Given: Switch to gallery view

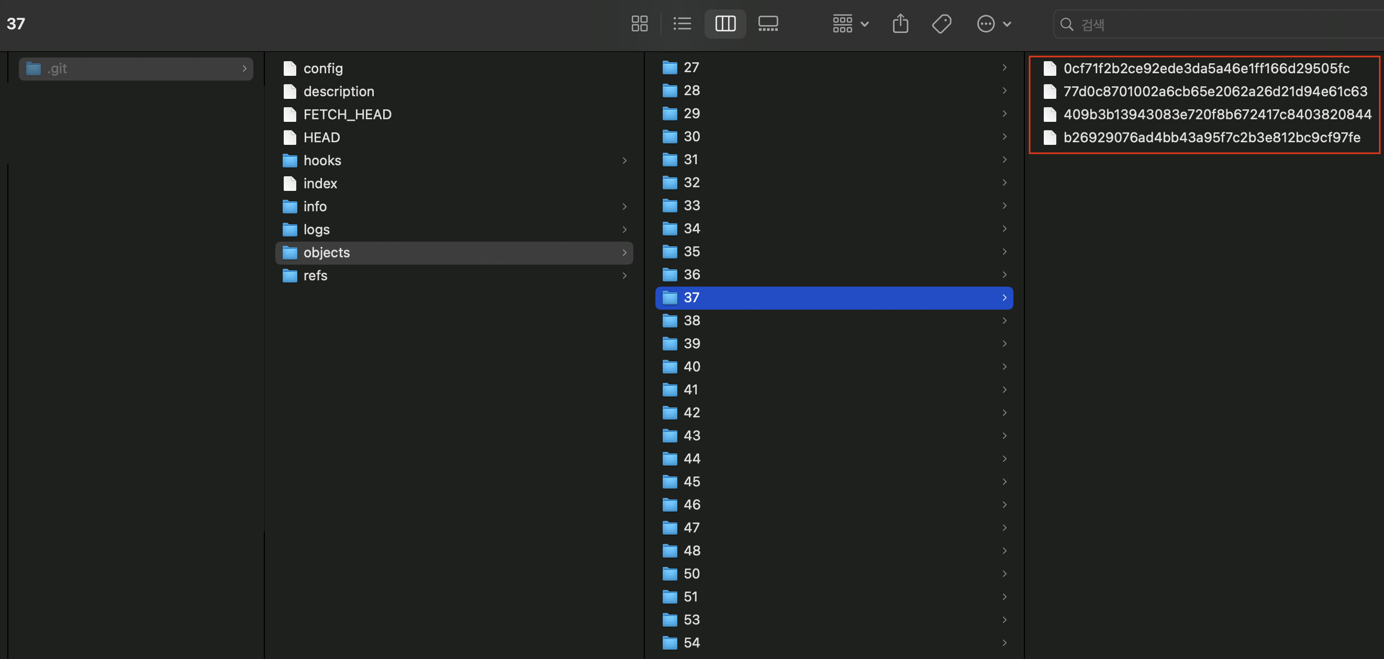Looking at the screenshot, I should pos(768,24).
